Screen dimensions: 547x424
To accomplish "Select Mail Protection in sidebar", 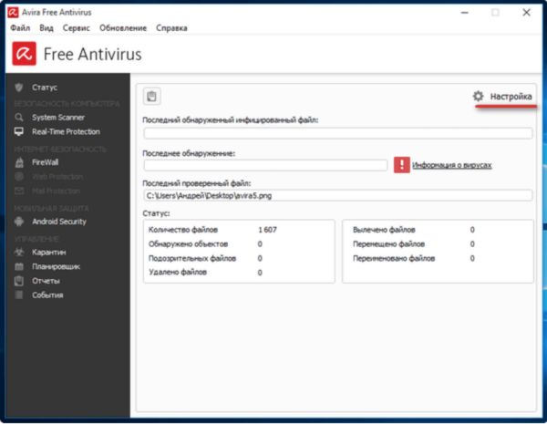I will (x=57, y=191).
